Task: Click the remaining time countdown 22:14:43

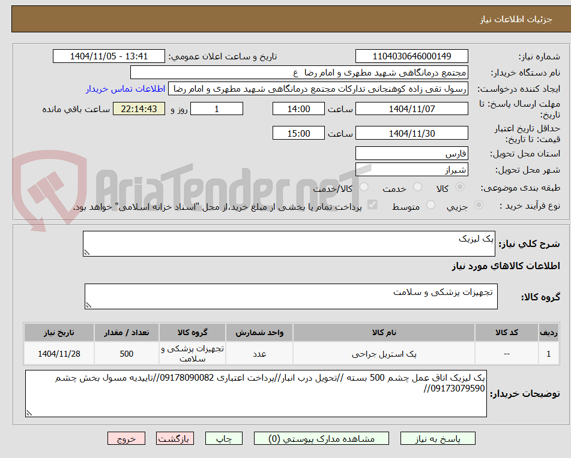Action: coord(139,109)
